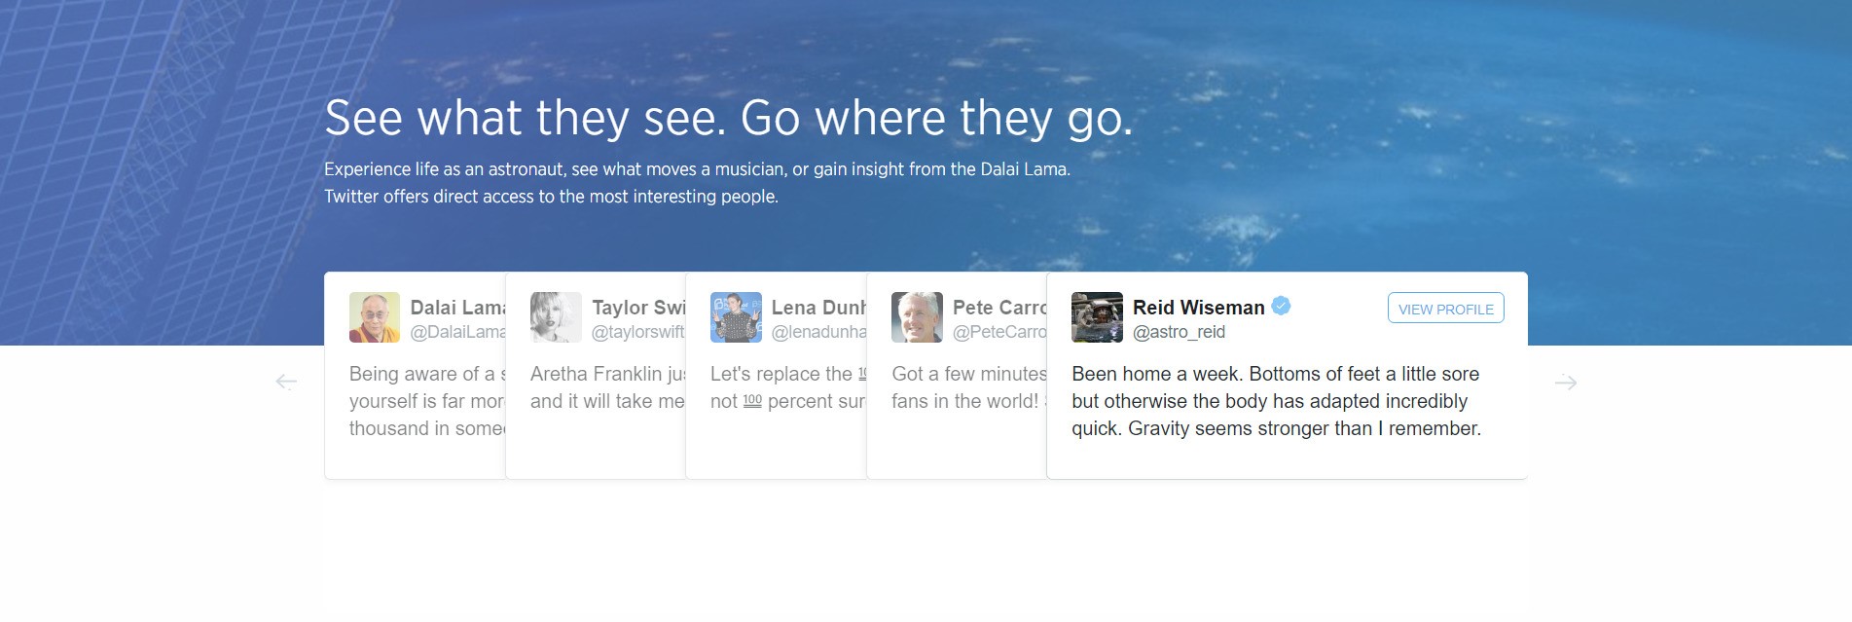This screenshot has height=622, width=1852.
Task: Click Reid Wiseman's tweet about gravity
Action: coord(1276,401)
